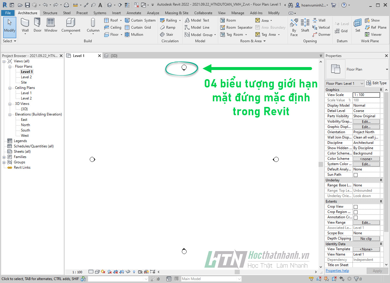The image size is (390, 283).
Task: Switch to the Annotate ribbon tab
Action: pos(134,13)
